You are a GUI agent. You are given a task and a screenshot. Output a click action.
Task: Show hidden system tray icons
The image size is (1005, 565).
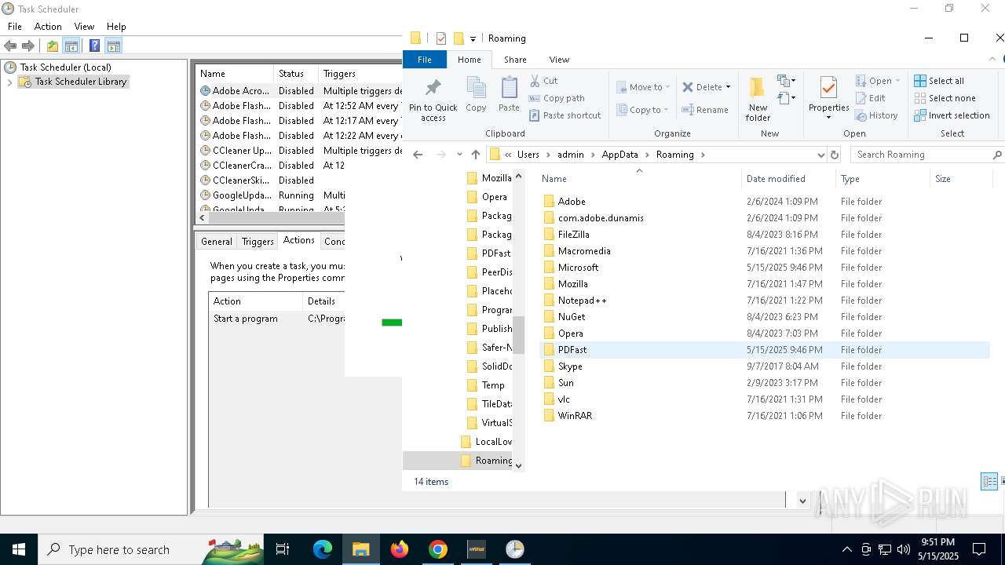pyautogui.click(x=846, y=549)
